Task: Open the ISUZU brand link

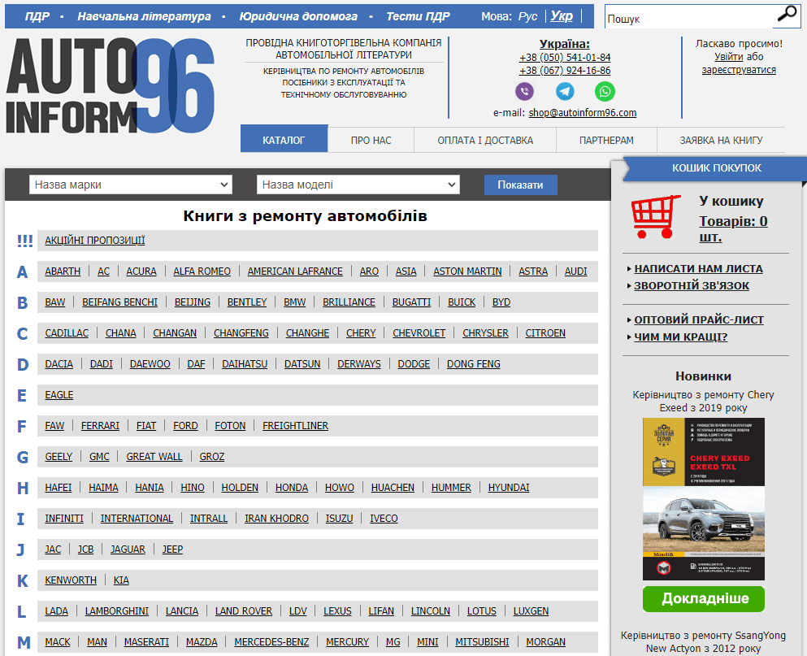Action: (x=339, y=519)
